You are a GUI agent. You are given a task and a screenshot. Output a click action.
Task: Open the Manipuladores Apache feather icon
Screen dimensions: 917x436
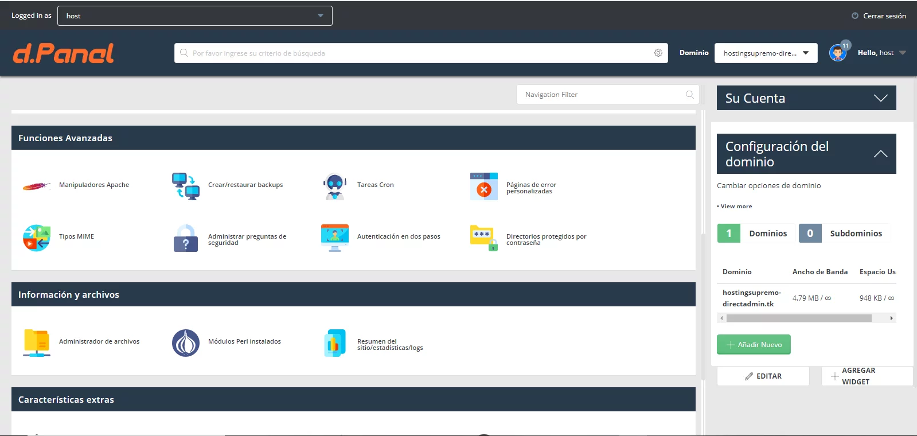pyautogui.click(x=36, y=186)
